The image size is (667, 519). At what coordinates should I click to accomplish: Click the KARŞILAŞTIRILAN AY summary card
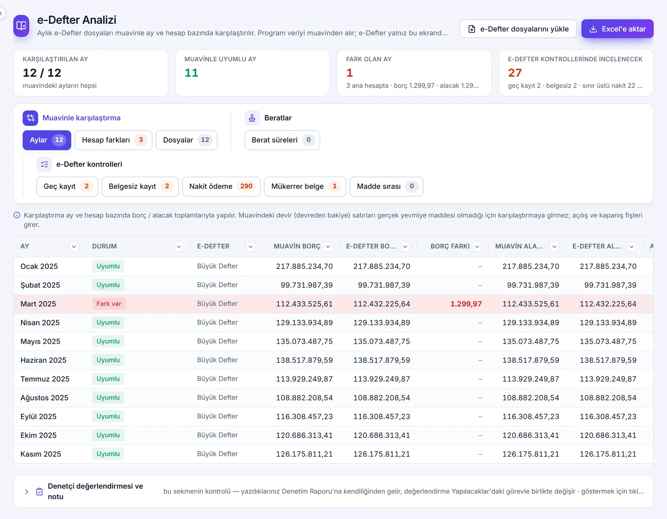point(91,73)
